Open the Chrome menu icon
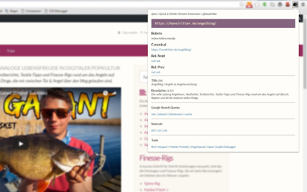The width and height of the screenshot is (307, 192). click(x=303, y=4)
